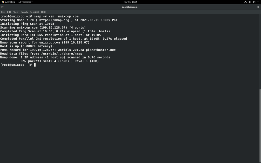Click 'Completed Parallel DNS resolution' line
The height and width of the screenshot is (163, 261).
click(63, 39)
